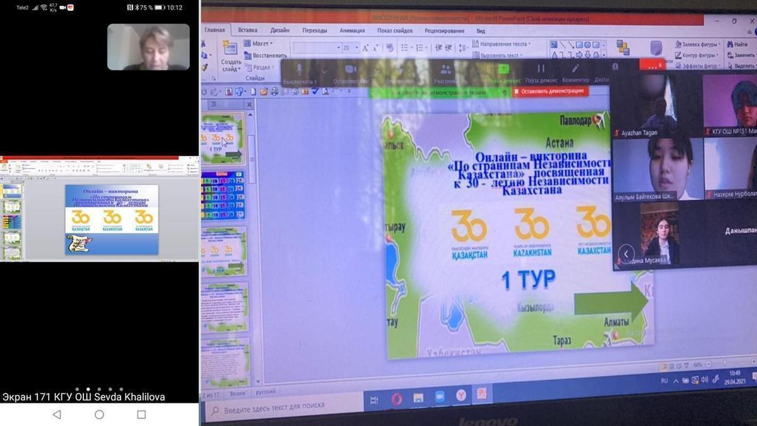
Task: Click the Opera browser taskbar icon
Action: coord(396,398)
